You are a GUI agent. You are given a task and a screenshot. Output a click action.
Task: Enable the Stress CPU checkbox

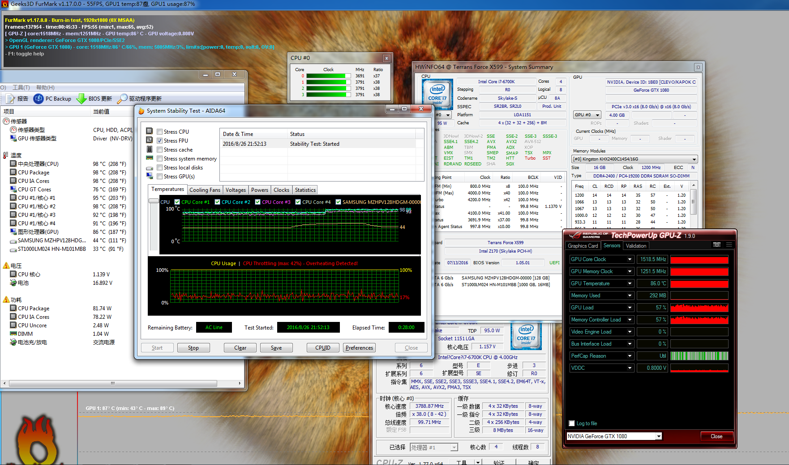[x=159, y=131]
